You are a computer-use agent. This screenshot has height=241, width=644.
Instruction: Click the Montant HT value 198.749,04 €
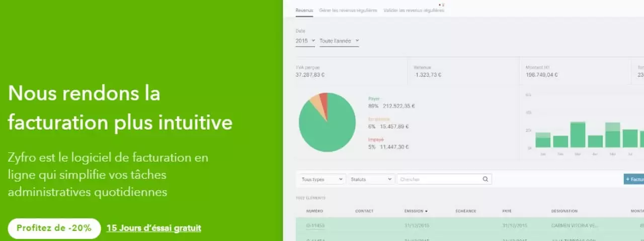[x=542, y=75]
